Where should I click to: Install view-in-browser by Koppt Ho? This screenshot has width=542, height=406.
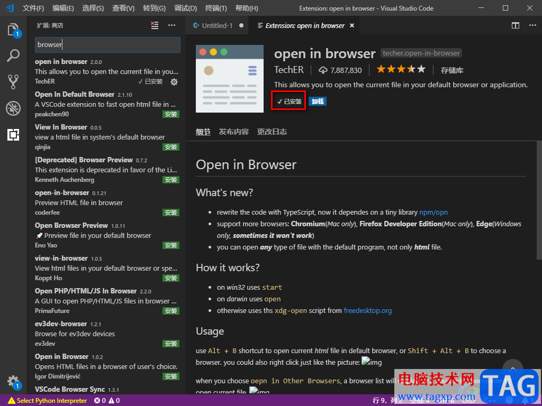pos(171,278)
